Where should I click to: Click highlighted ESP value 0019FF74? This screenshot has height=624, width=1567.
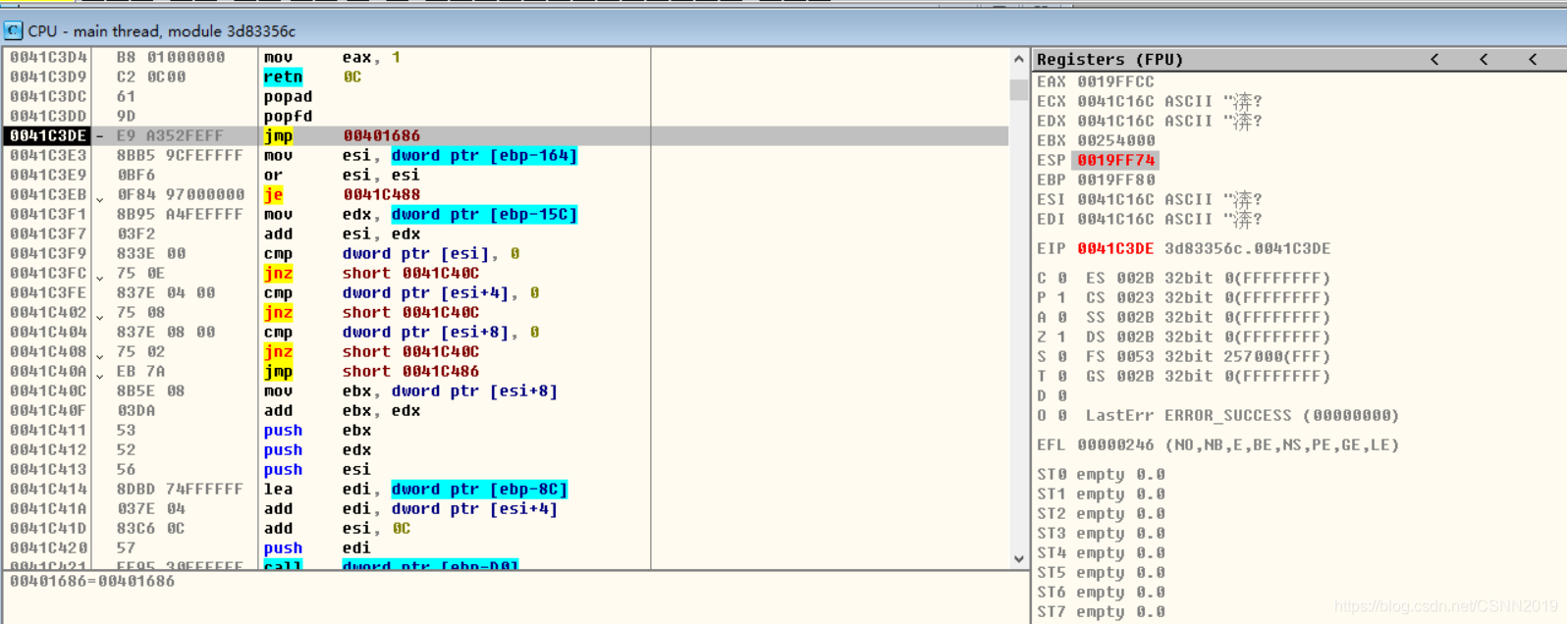pos(1115,160)
